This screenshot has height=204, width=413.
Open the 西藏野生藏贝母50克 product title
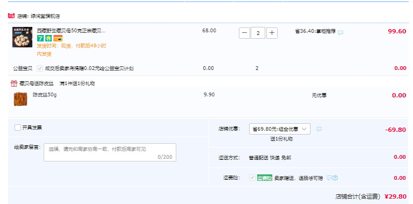pyautogui.click(x=71, y=31)
